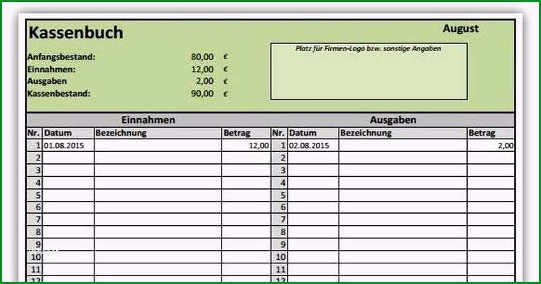The width and height of the screenshot is (541, 284).
Task: Select the Kassenbestand value 90,00
Action: (x=202, y=94)
